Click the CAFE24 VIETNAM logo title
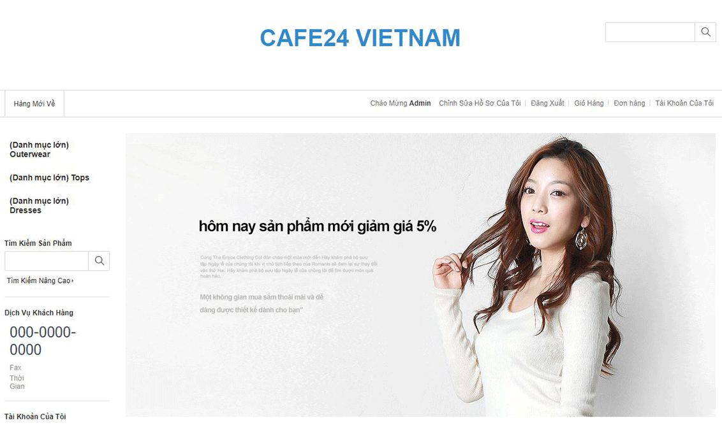The height and width of the screenshot is (425, 722). pyautogui.click(x=360, y=38)
